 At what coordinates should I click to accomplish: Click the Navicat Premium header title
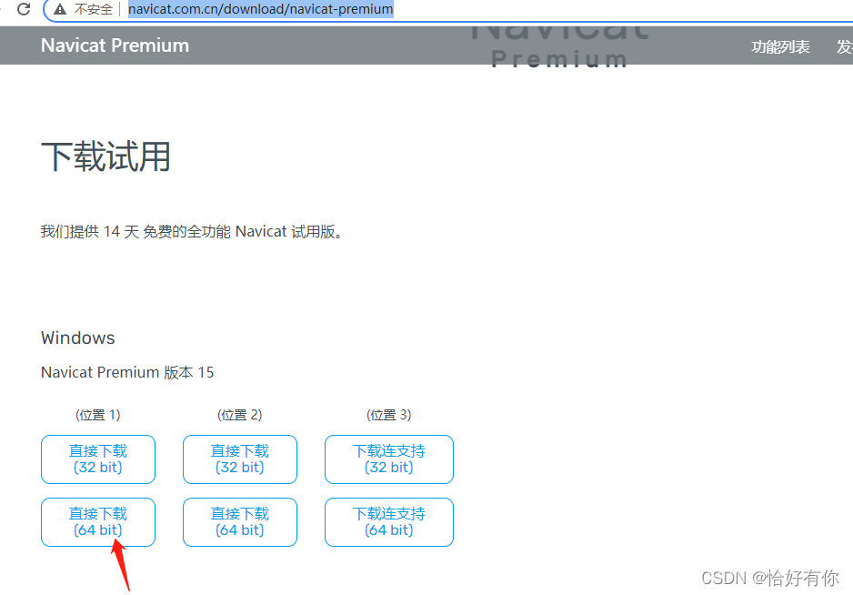coord(115,45)
